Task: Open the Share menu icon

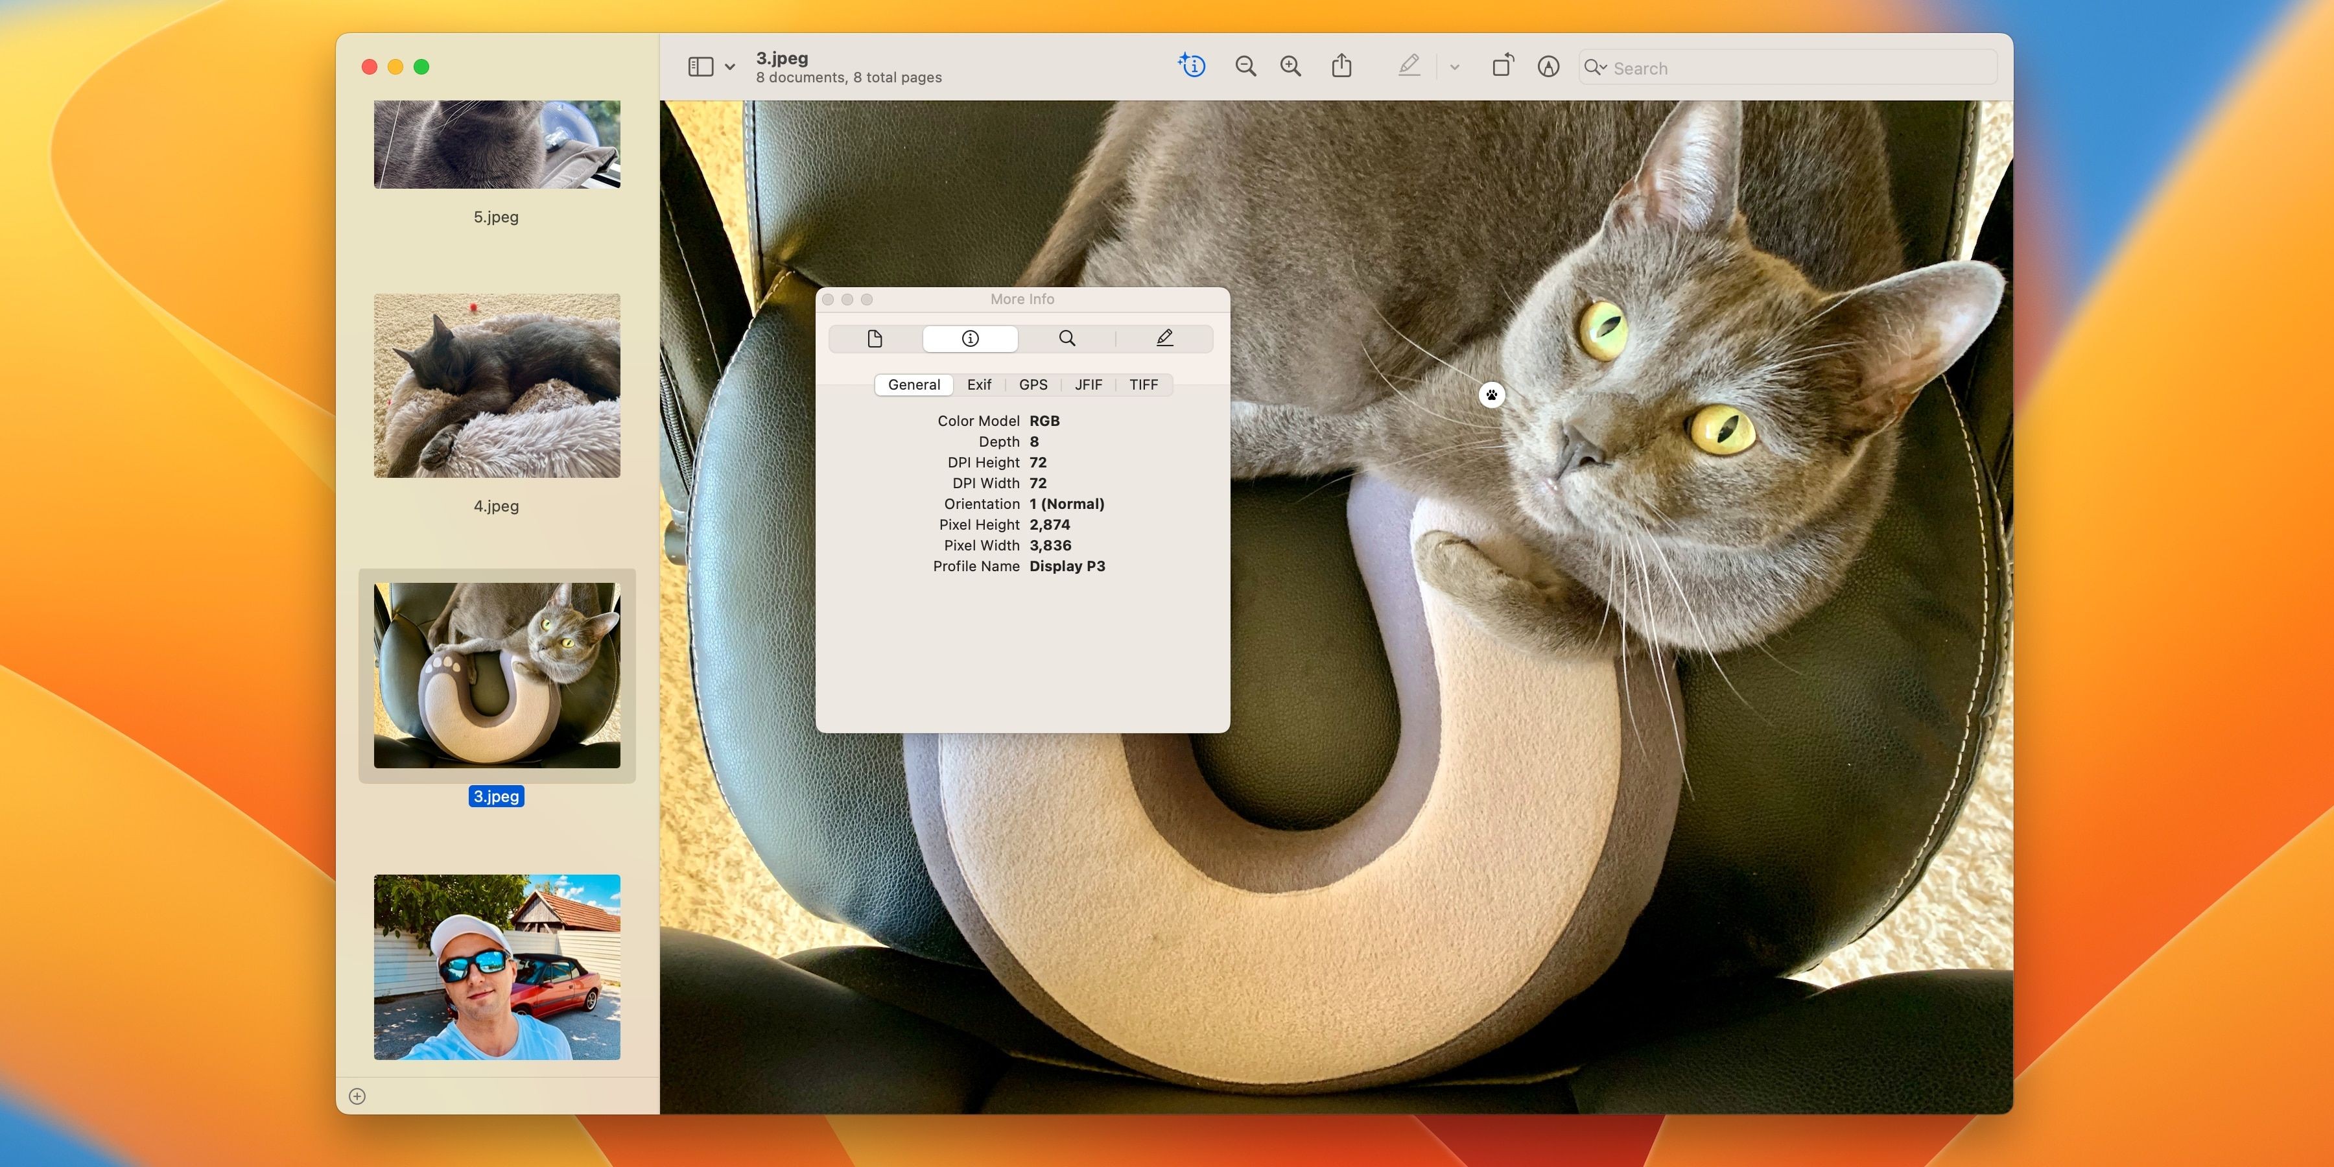Action: 1342,65
